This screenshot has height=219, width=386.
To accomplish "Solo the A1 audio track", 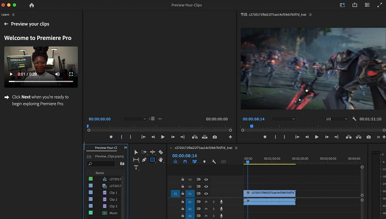I will [x=214, y=202].
